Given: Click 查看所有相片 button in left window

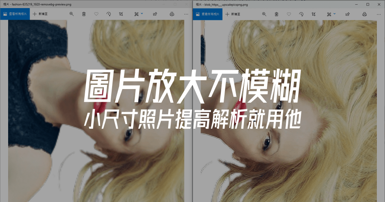Looking at the screenshot, I should click(x=15, y=14).
